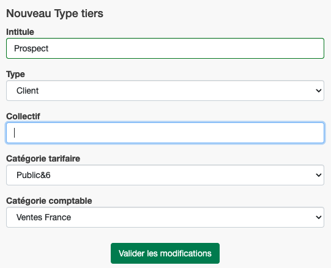The image size is (331, 268).
Task: Click the Intitule field label
Action: tap(20, 32)
